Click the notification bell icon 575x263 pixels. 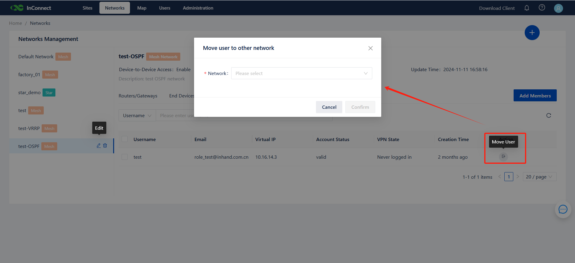[x=526, y=8]
